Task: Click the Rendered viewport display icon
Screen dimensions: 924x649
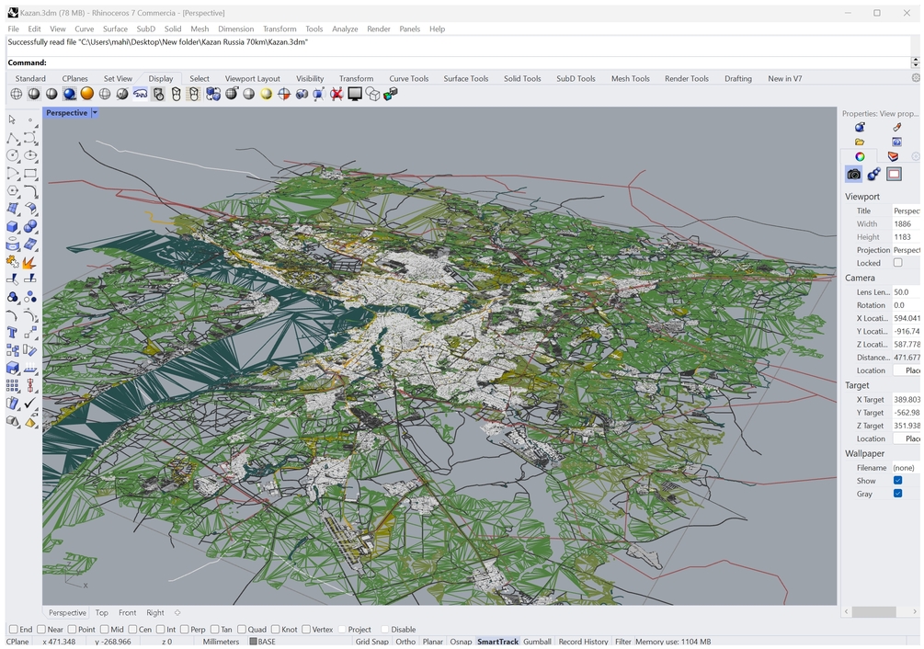Action: pos(69,94)
